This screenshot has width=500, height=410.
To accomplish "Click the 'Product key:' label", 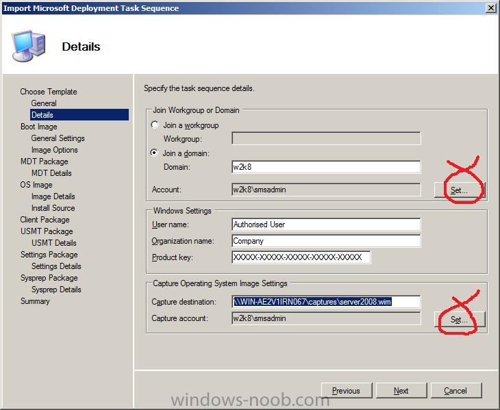I will click(x=173, y=257).
